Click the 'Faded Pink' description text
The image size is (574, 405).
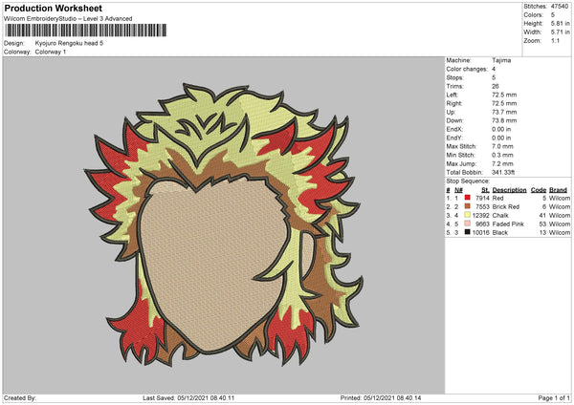coord(508,224)
